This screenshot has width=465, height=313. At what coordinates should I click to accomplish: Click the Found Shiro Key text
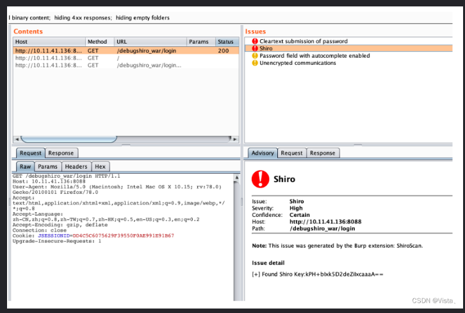point(317,274)
